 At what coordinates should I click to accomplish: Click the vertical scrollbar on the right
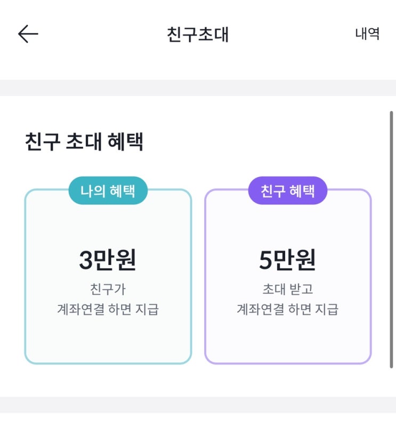point(392,239)
